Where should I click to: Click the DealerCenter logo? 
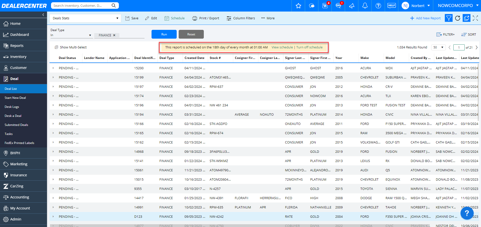point(24,6)
